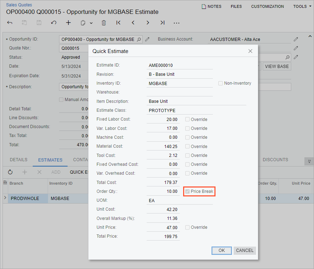Go to first record icon
Viewport: 314px width, 269px height.
118,23
